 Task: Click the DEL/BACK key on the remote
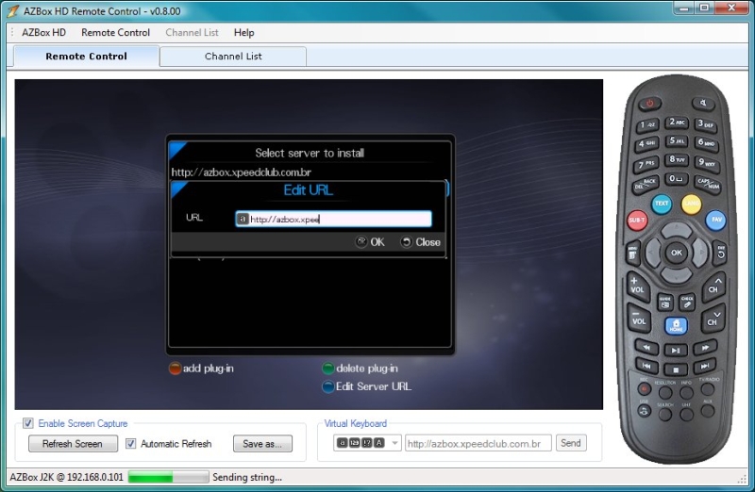[x=646, y=184]
